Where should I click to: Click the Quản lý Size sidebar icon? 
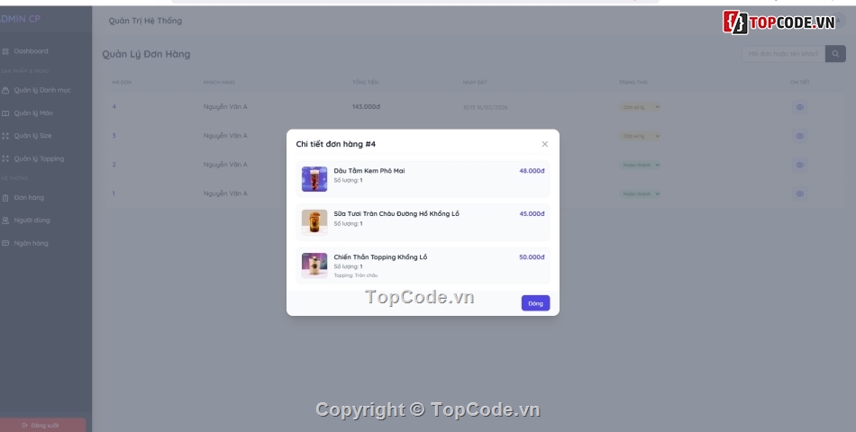point(5,136)
